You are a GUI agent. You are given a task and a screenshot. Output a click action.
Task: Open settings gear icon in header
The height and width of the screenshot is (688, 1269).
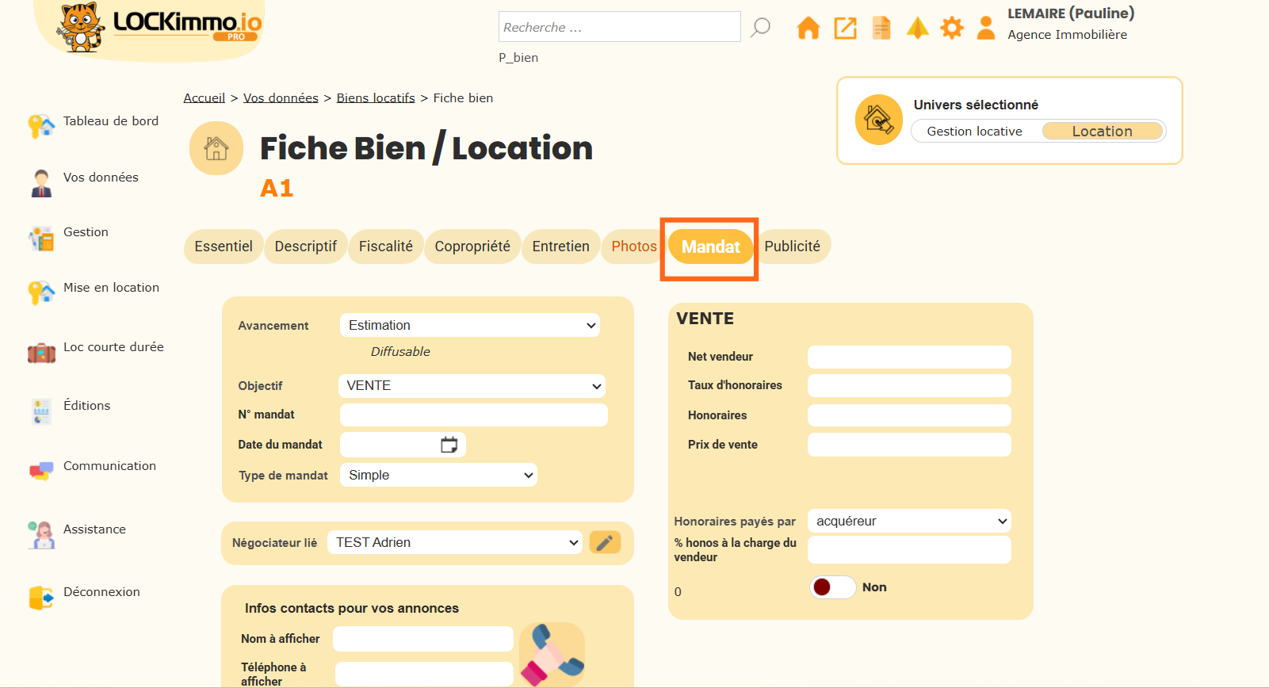tap(951, 28)
